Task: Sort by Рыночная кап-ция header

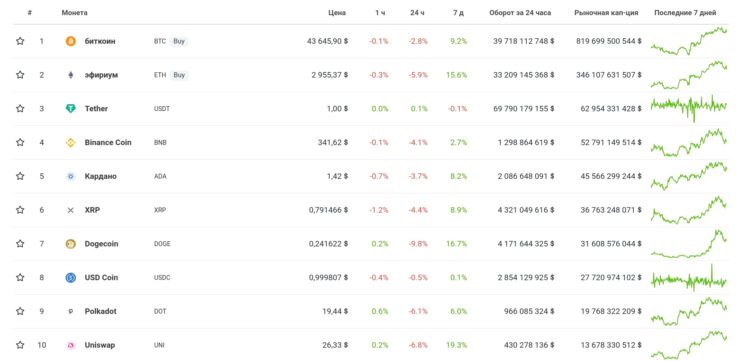Action: point(606,13)
